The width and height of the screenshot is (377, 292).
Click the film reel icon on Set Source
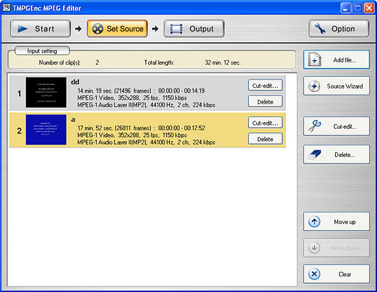(97, 29)
